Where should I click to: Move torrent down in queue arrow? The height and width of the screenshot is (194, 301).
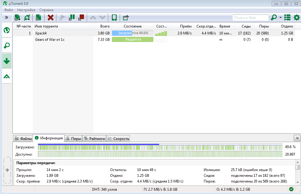[x=102, y=18]
